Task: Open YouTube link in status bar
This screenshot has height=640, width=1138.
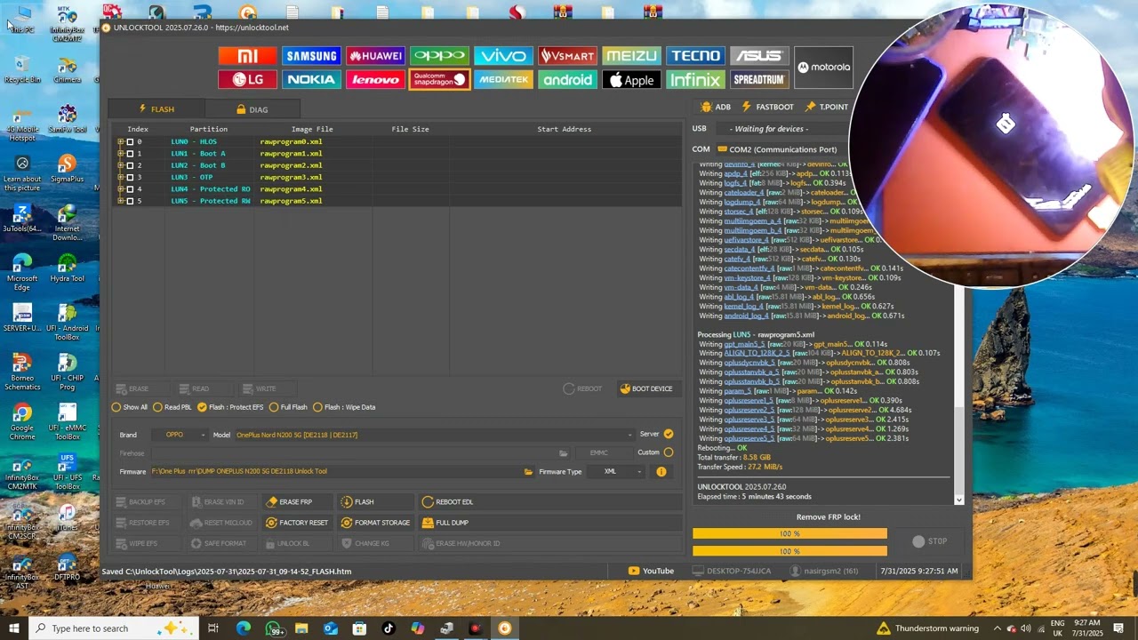Action: [651, 571]
